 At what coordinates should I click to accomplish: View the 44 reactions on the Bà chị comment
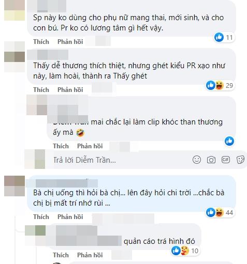tap(220, 212)
